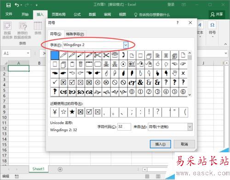Open the 来自 source dropdown
Screen dimensions: 230x180
pos(190,127)
